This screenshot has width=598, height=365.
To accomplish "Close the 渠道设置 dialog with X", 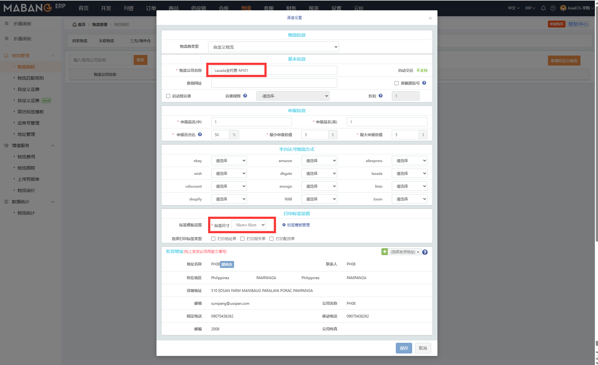I will [x=430, y=18].
